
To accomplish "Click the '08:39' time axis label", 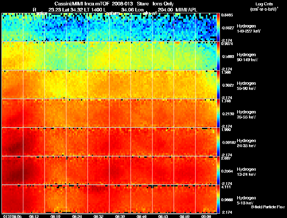I will tap(120, 216).
